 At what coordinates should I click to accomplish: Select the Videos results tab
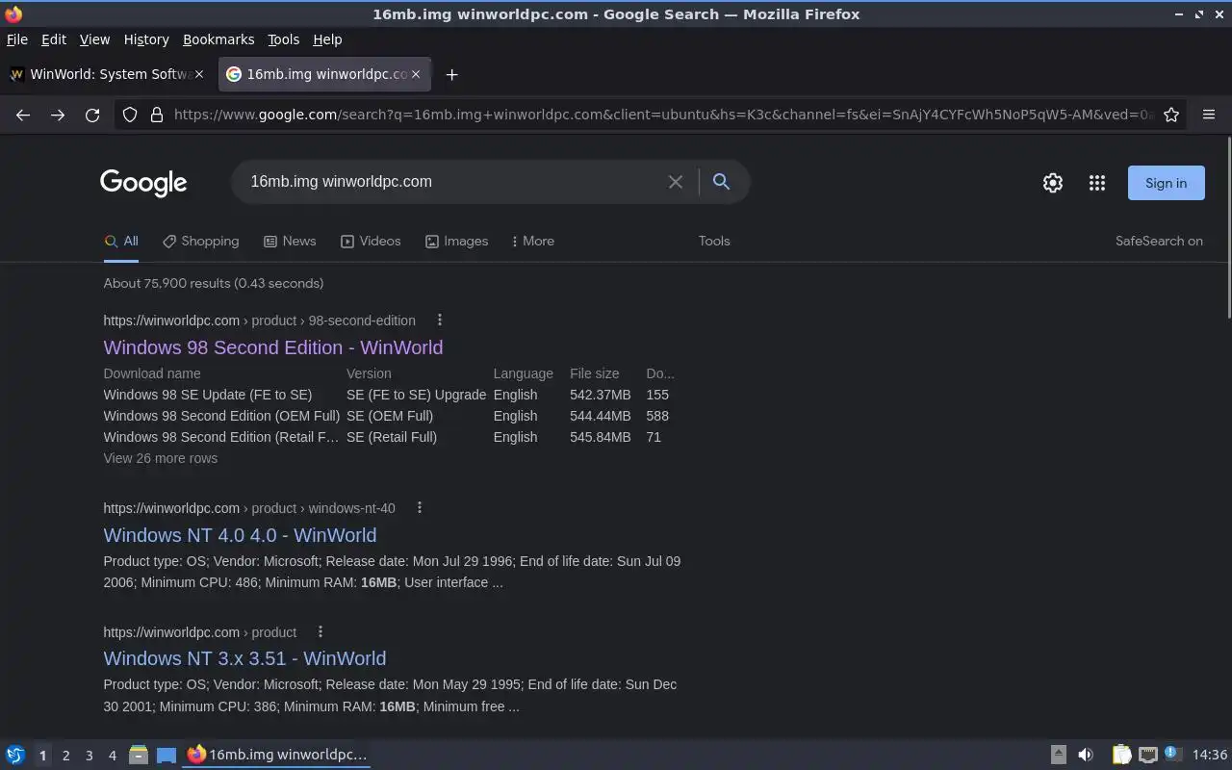[371, 241]
